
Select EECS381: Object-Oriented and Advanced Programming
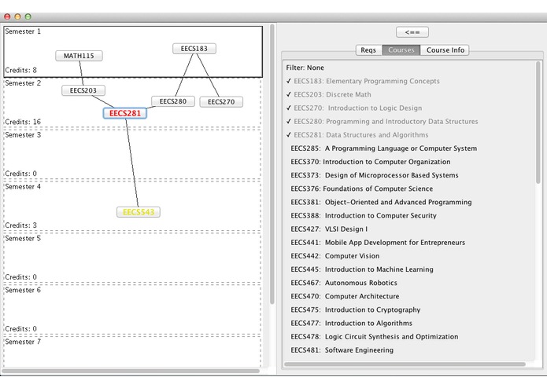pyautogui.click(x=381, y=202)
